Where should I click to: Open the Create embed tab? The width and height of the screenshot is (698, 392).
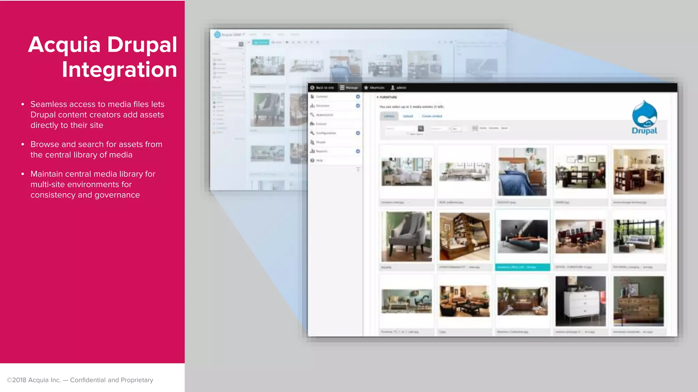[x=432, y=116]
